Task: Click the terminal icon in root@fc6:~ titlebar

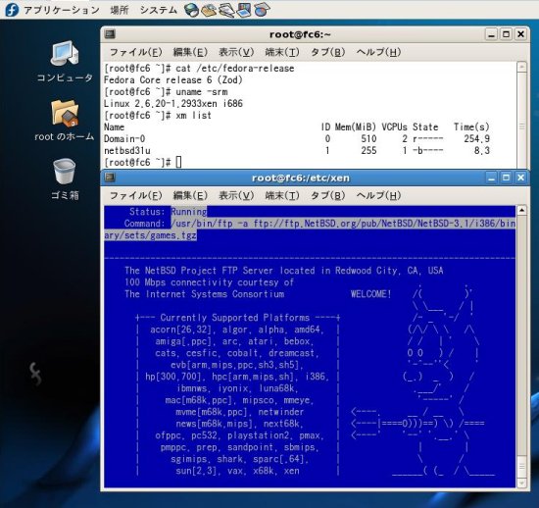Action: [x=110, y=34]
